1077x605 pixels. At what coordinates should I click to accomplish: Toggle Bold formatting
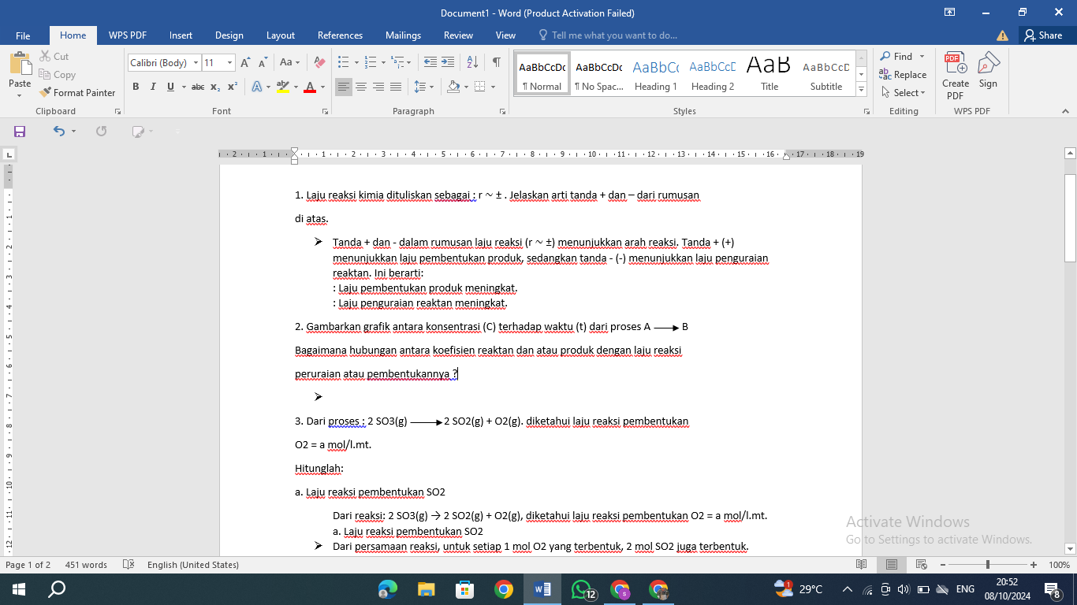pyautogui.click(x=136, y=87)
